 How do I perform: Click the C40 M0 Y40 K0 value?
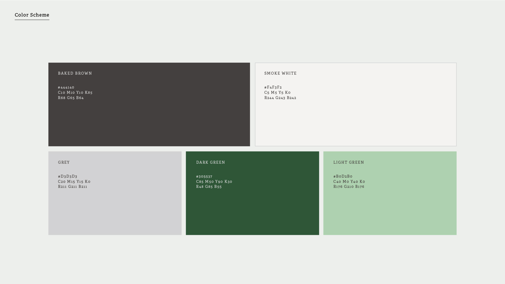[x=349, y=182]
